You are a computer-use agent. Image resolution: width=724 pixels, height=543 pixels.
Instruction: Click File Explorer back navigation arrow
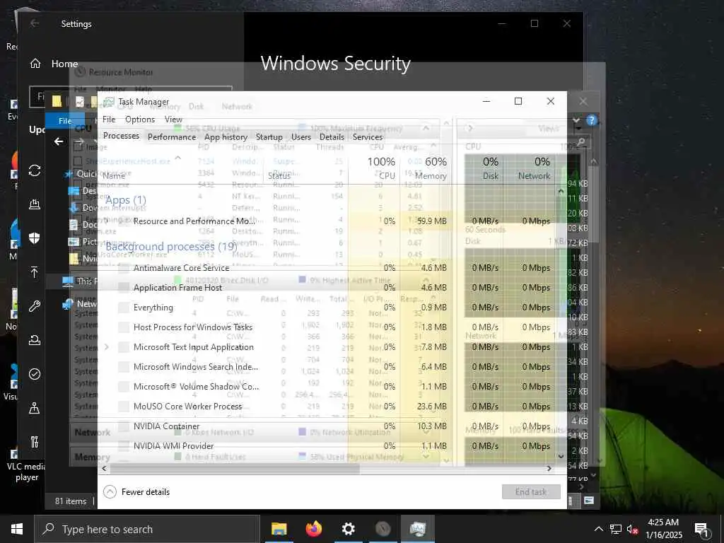click(x=59, y=141)
